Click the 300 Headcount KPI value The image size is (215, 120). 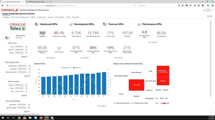point(42,33)
